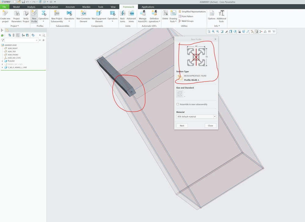This screenshot has width=305, height=222.
Task: Switch to Live Simulation tab
Action: 50,7
